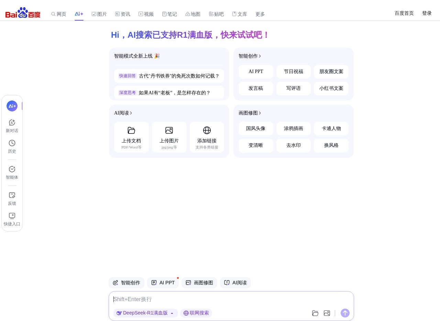Click the AI阅读 toolbar item above input

(235, 283)
